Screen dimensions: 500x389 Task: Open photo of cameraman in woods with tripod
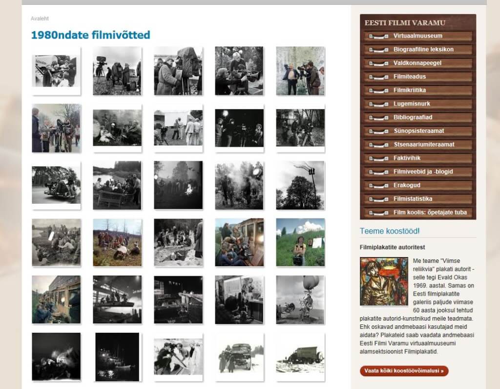[x=300, y=128]
